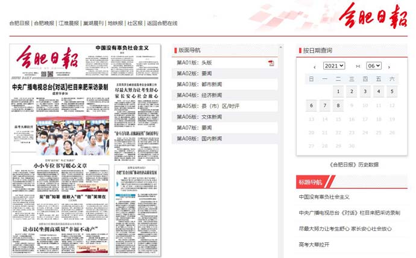This screenshot has width=416, height=258.
Task: Click article 让市民坐拥高质量"幸福不动产" on page
Action: [60, 229]
